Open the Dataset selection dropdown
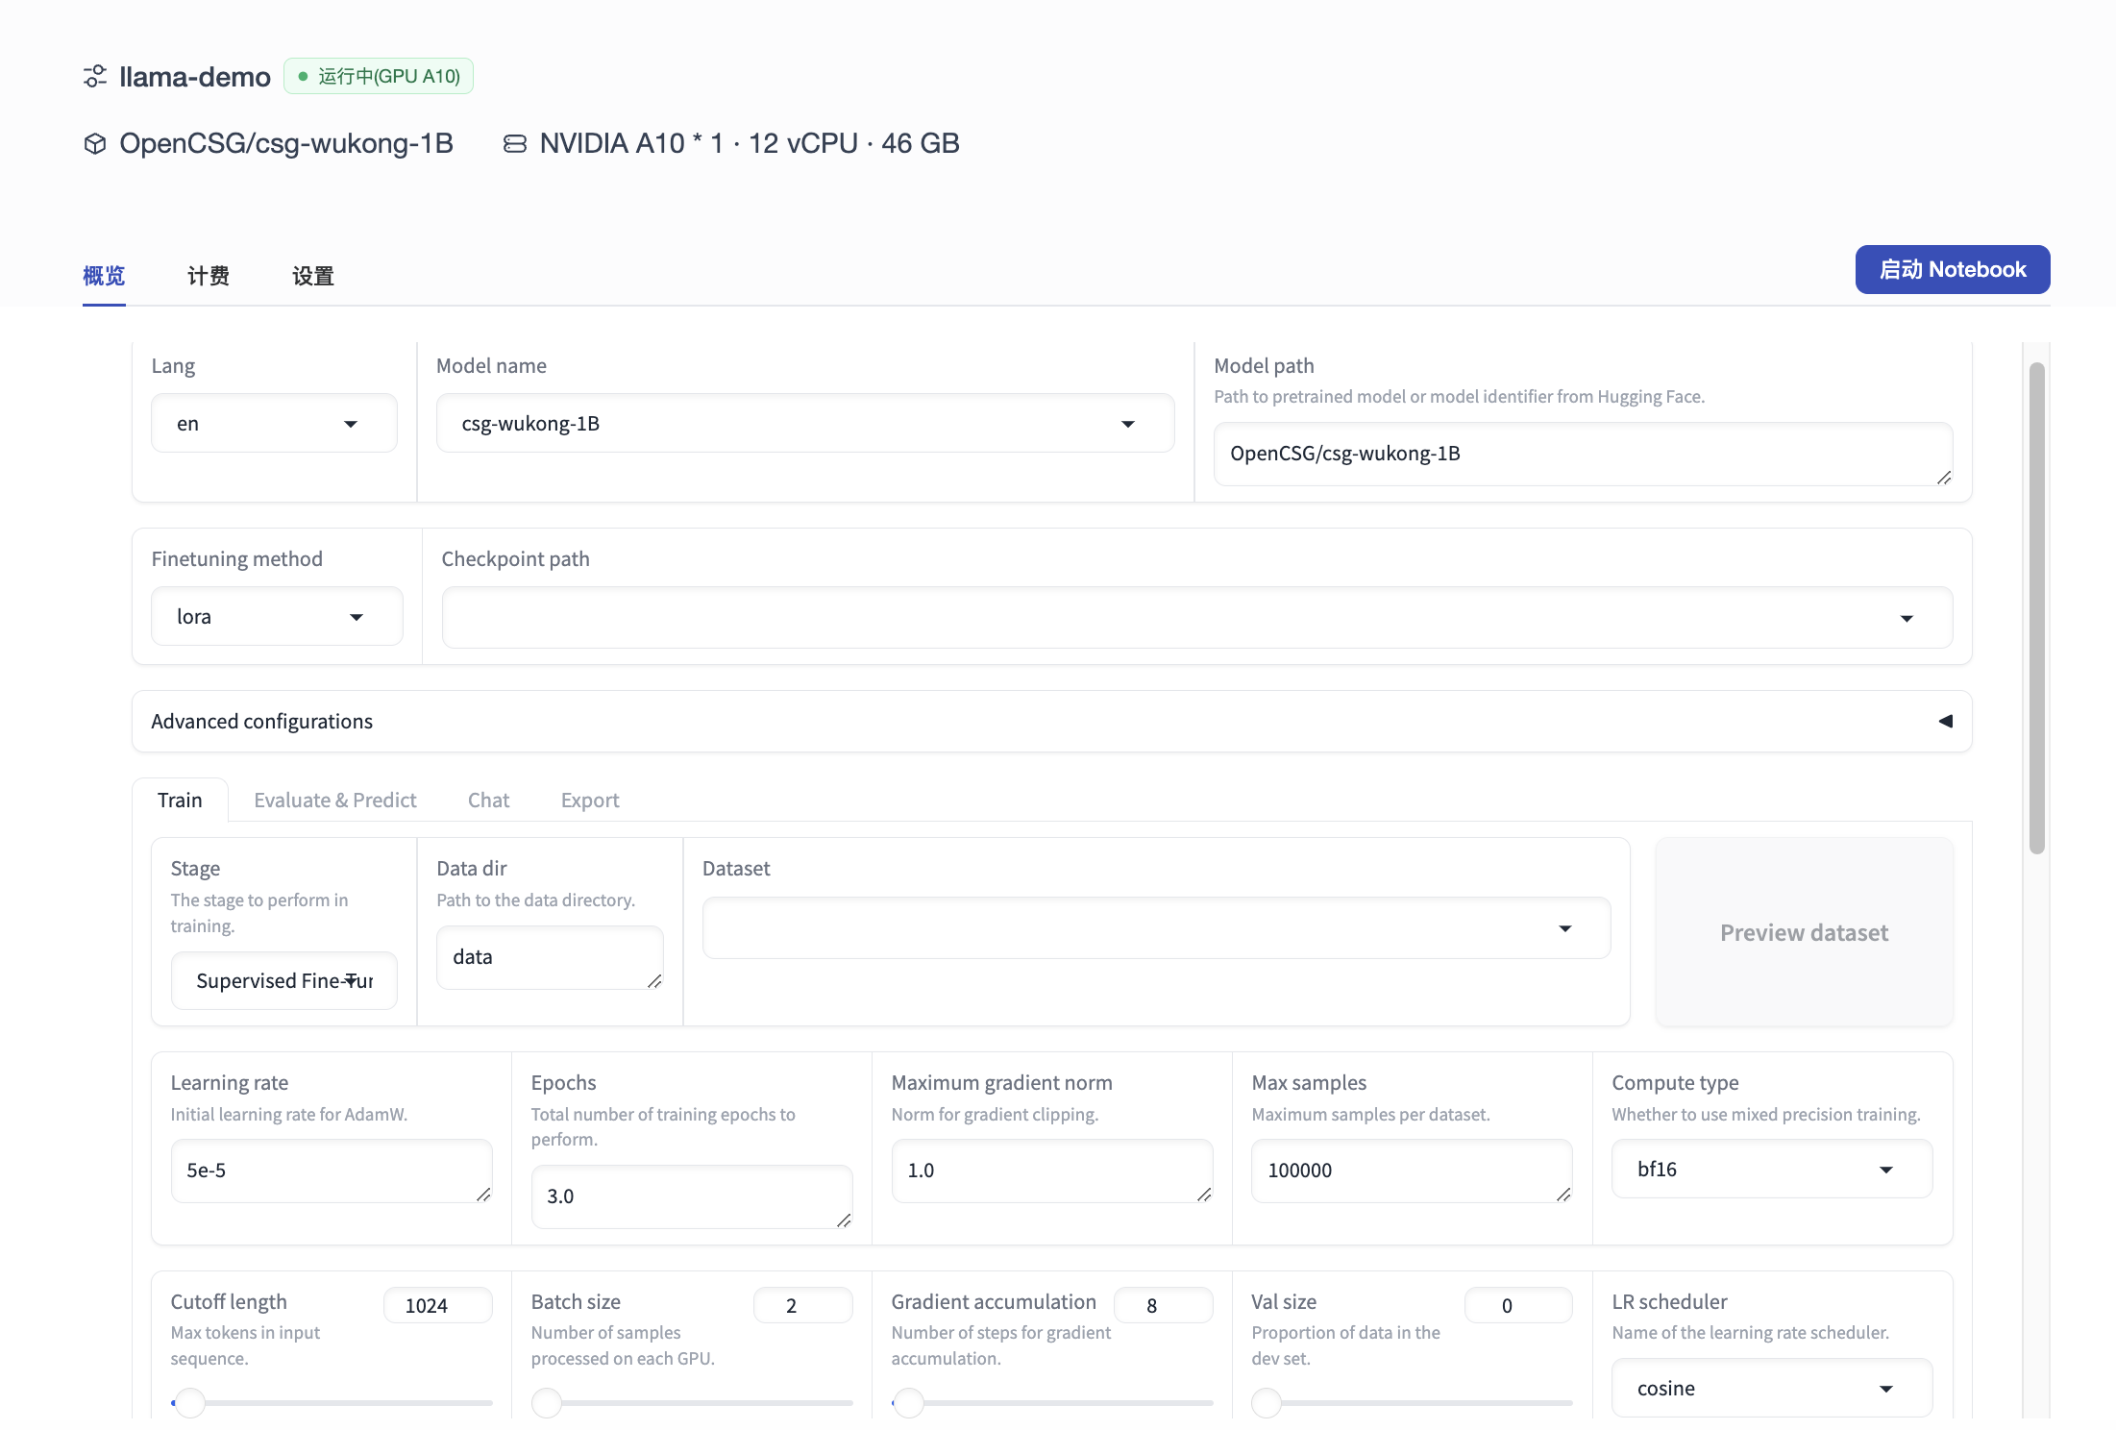 [1156, 928]
